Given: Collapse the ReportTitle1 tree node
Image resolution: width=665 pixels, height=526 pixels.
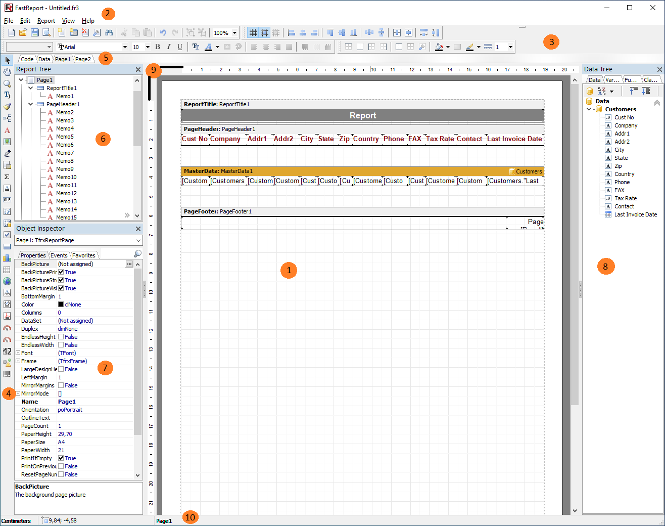Looking at the screenshot, I should [x=30, y=88].
